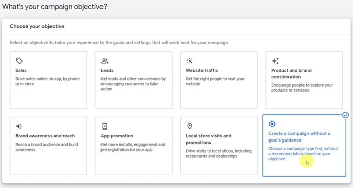Click the Leads people icon

click(x=105, y=61)
